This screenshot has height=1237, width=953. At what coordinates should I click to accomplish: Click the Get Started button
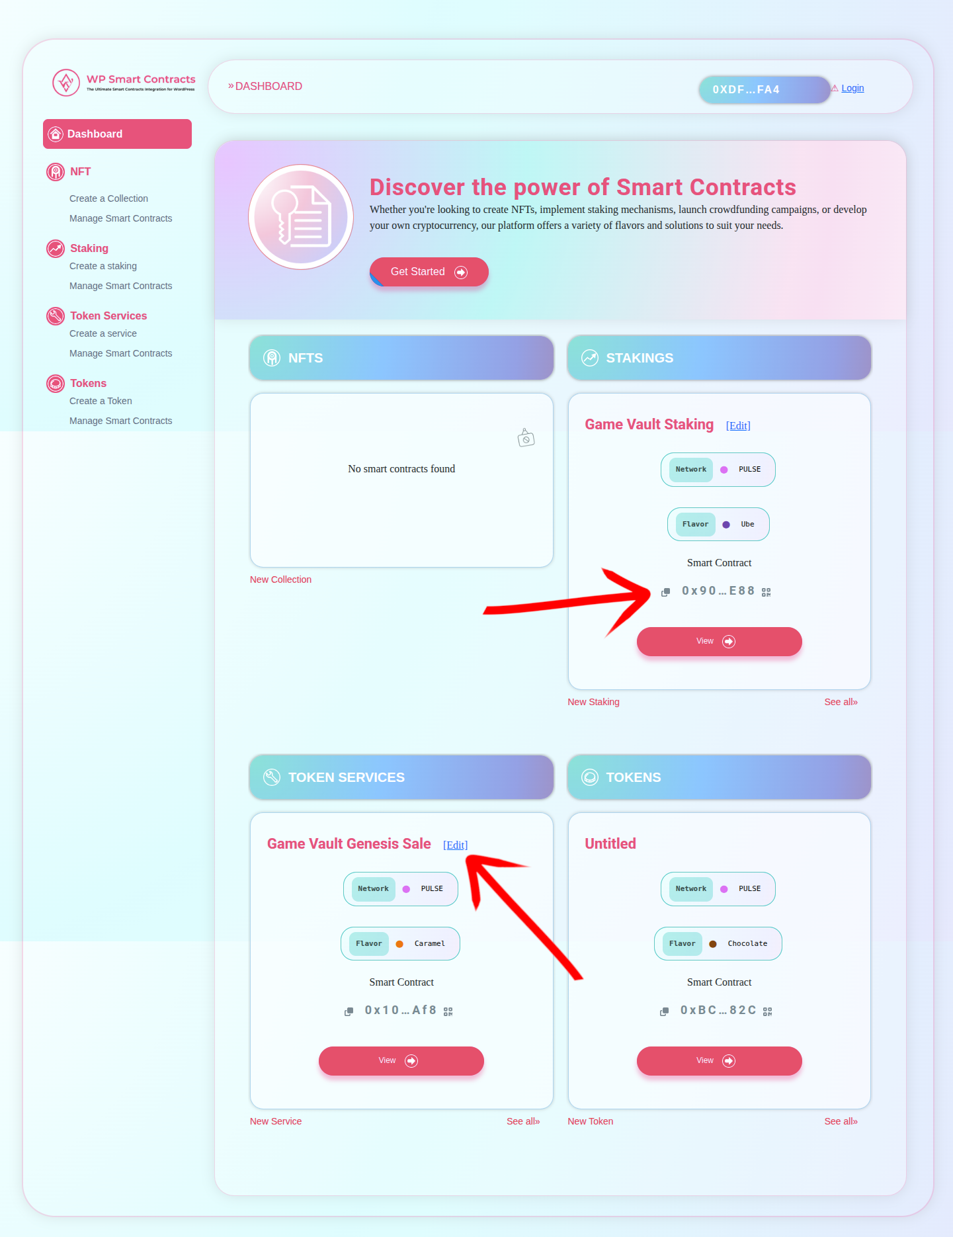tap(429, 271)
